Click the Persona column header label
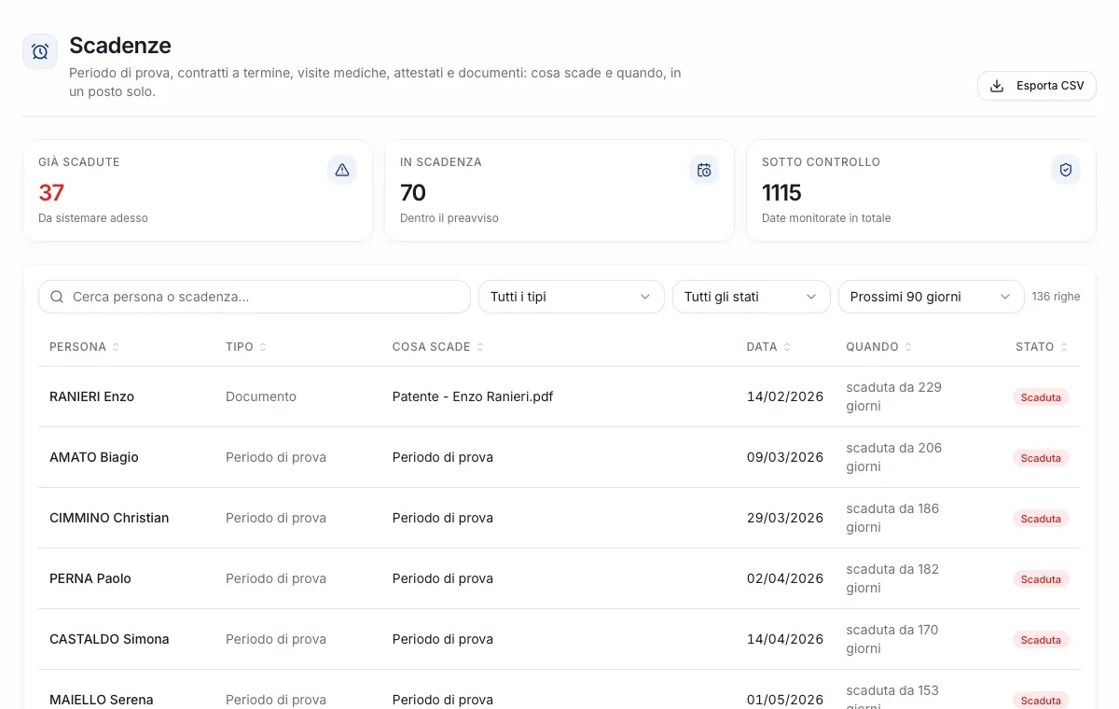This screenshot has width=1119, height=709. tap(77, 347)
